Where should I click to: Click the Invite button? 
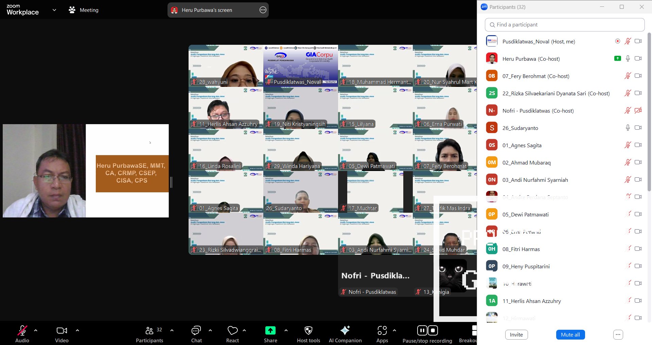click(x=516, y=334)
